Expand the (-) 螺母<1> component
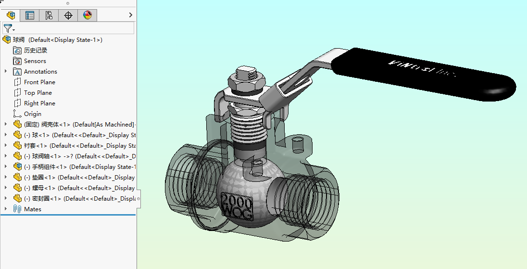This screenshot has width=527, height=269. [6, 188]
